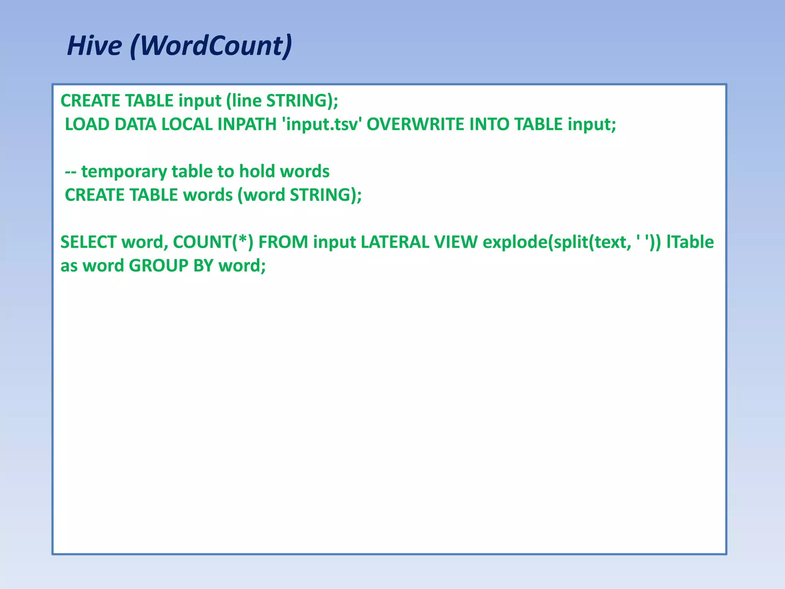Viewport: 785px width, 589px height.
Task: Click the 'LOAD DATA LOCAL INPATH' line
Action: [x=171, y=125]
